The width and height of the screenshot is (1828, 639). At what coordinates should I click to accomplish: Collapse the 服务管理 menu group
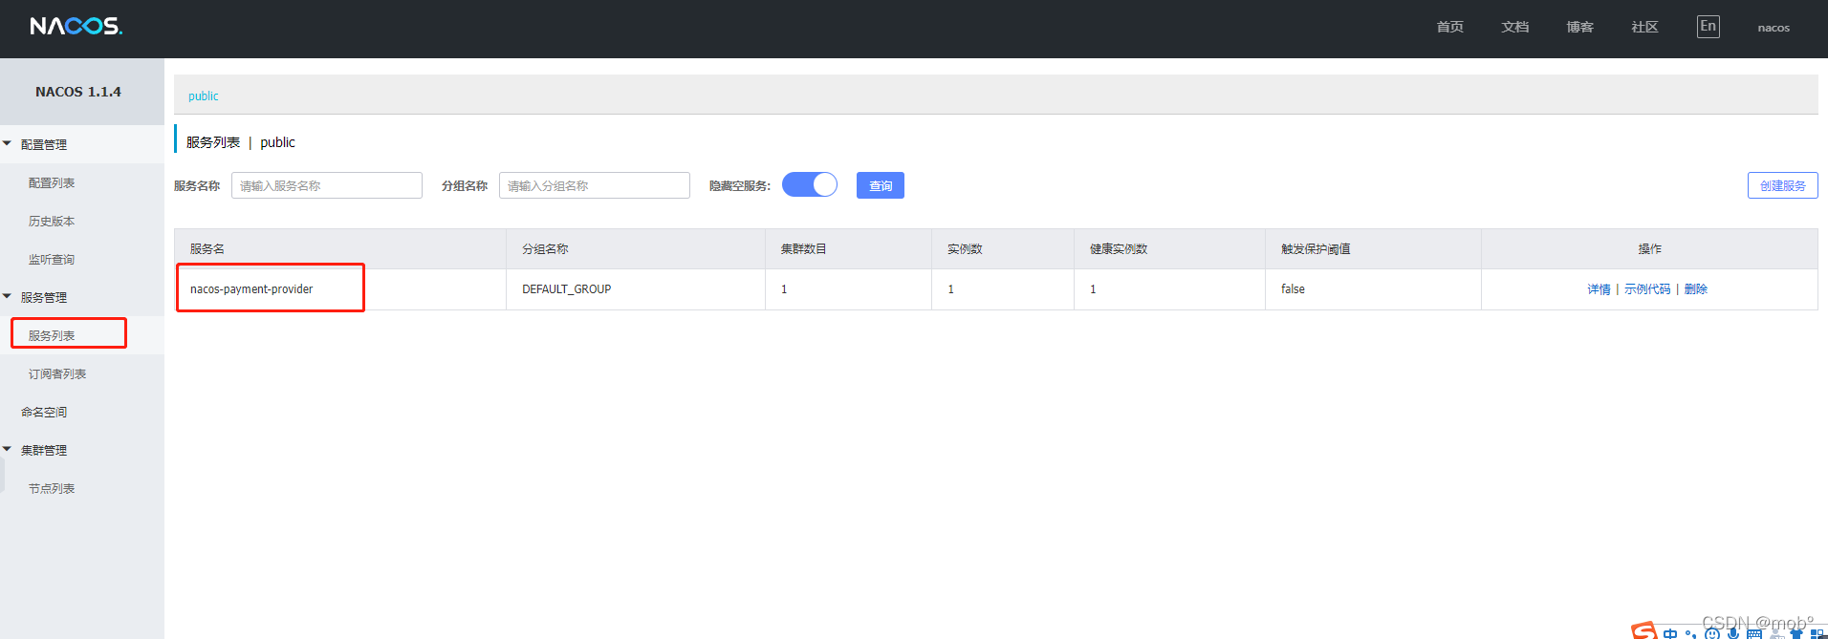pyautogui.click(x=44, y=297)
